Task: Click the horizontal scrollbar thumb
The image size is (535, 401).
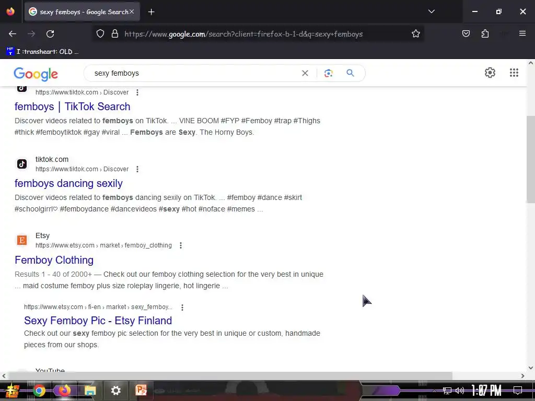Action: 230,376
